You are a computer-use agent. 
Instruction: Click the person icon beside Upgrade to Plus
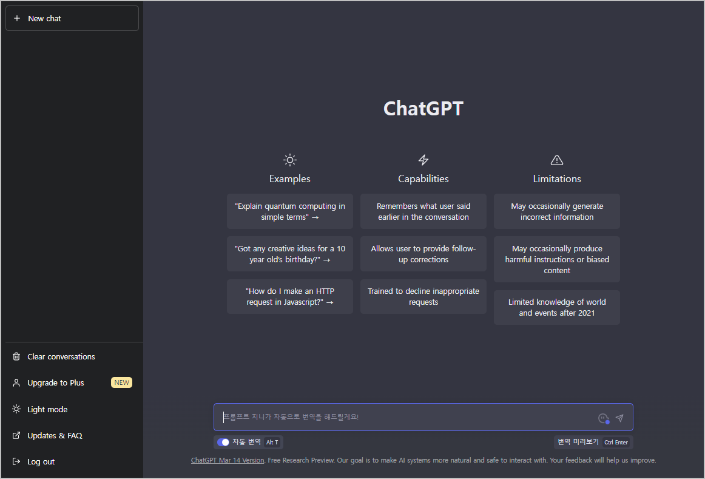16,382
